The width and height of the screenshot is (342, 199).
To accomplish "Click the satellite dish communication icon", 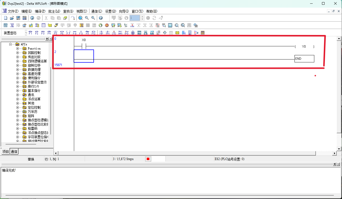I will click(x=126, y=25).
